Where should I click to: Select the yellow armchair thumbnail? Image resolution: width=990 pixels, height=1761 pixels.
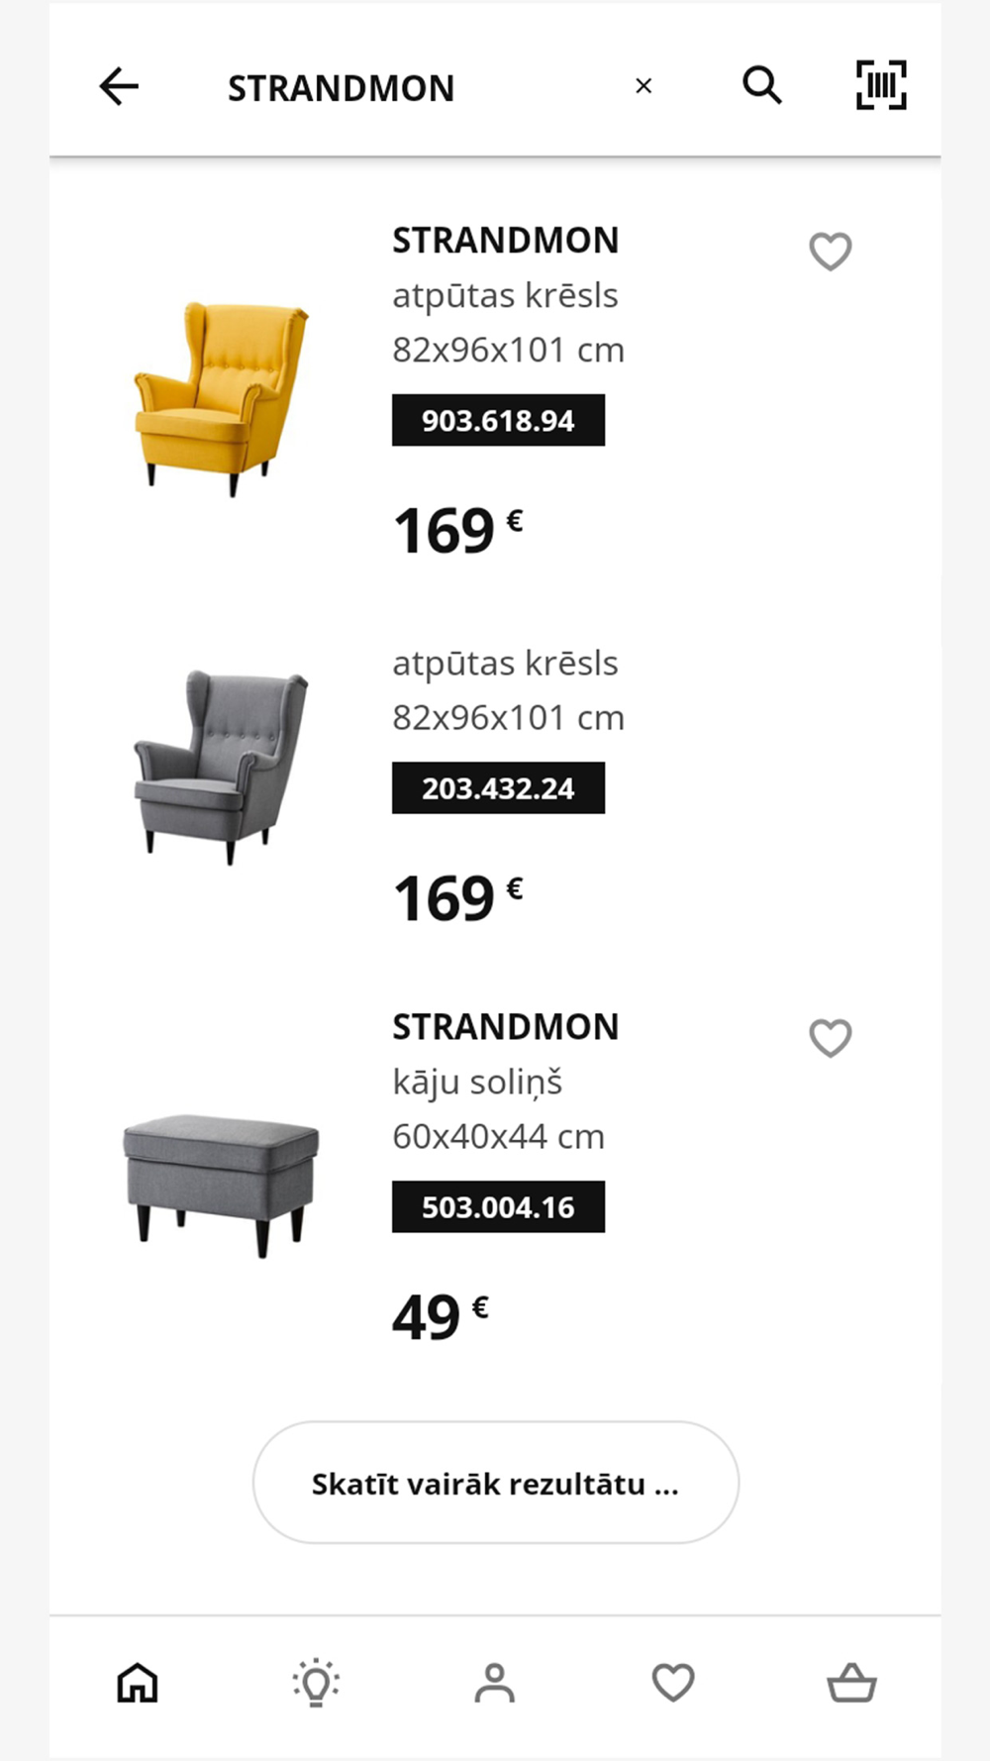222,398
